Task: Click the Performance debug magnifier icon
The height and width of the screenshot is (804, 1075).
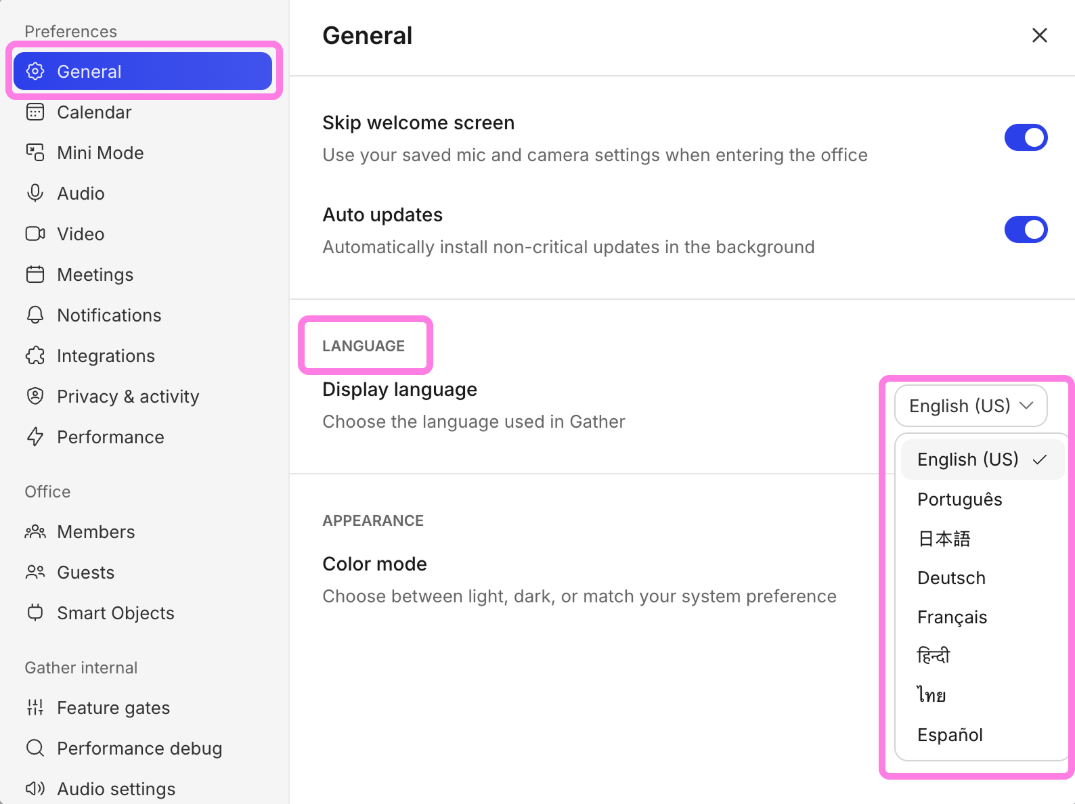Action: pos(35,748)
